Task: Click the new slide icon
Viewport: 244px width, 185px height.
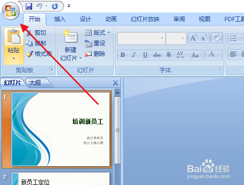Action: [71, 36]
